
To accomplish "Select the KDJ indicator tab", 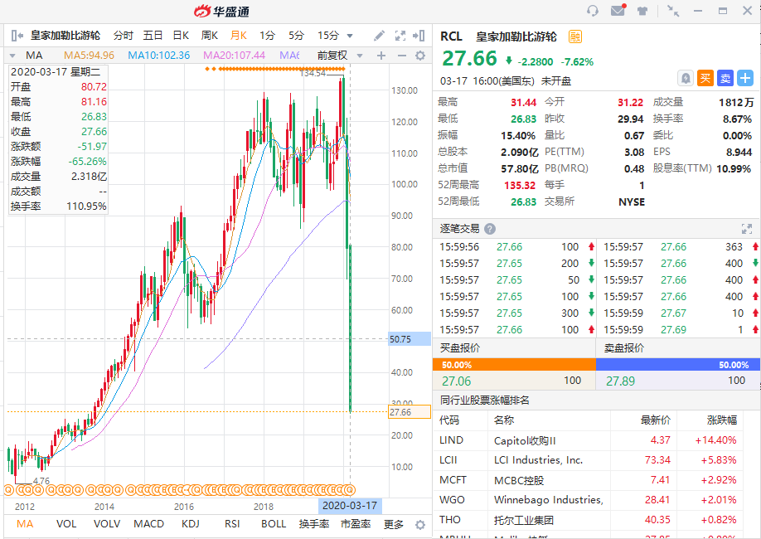I will pos(191,524).
